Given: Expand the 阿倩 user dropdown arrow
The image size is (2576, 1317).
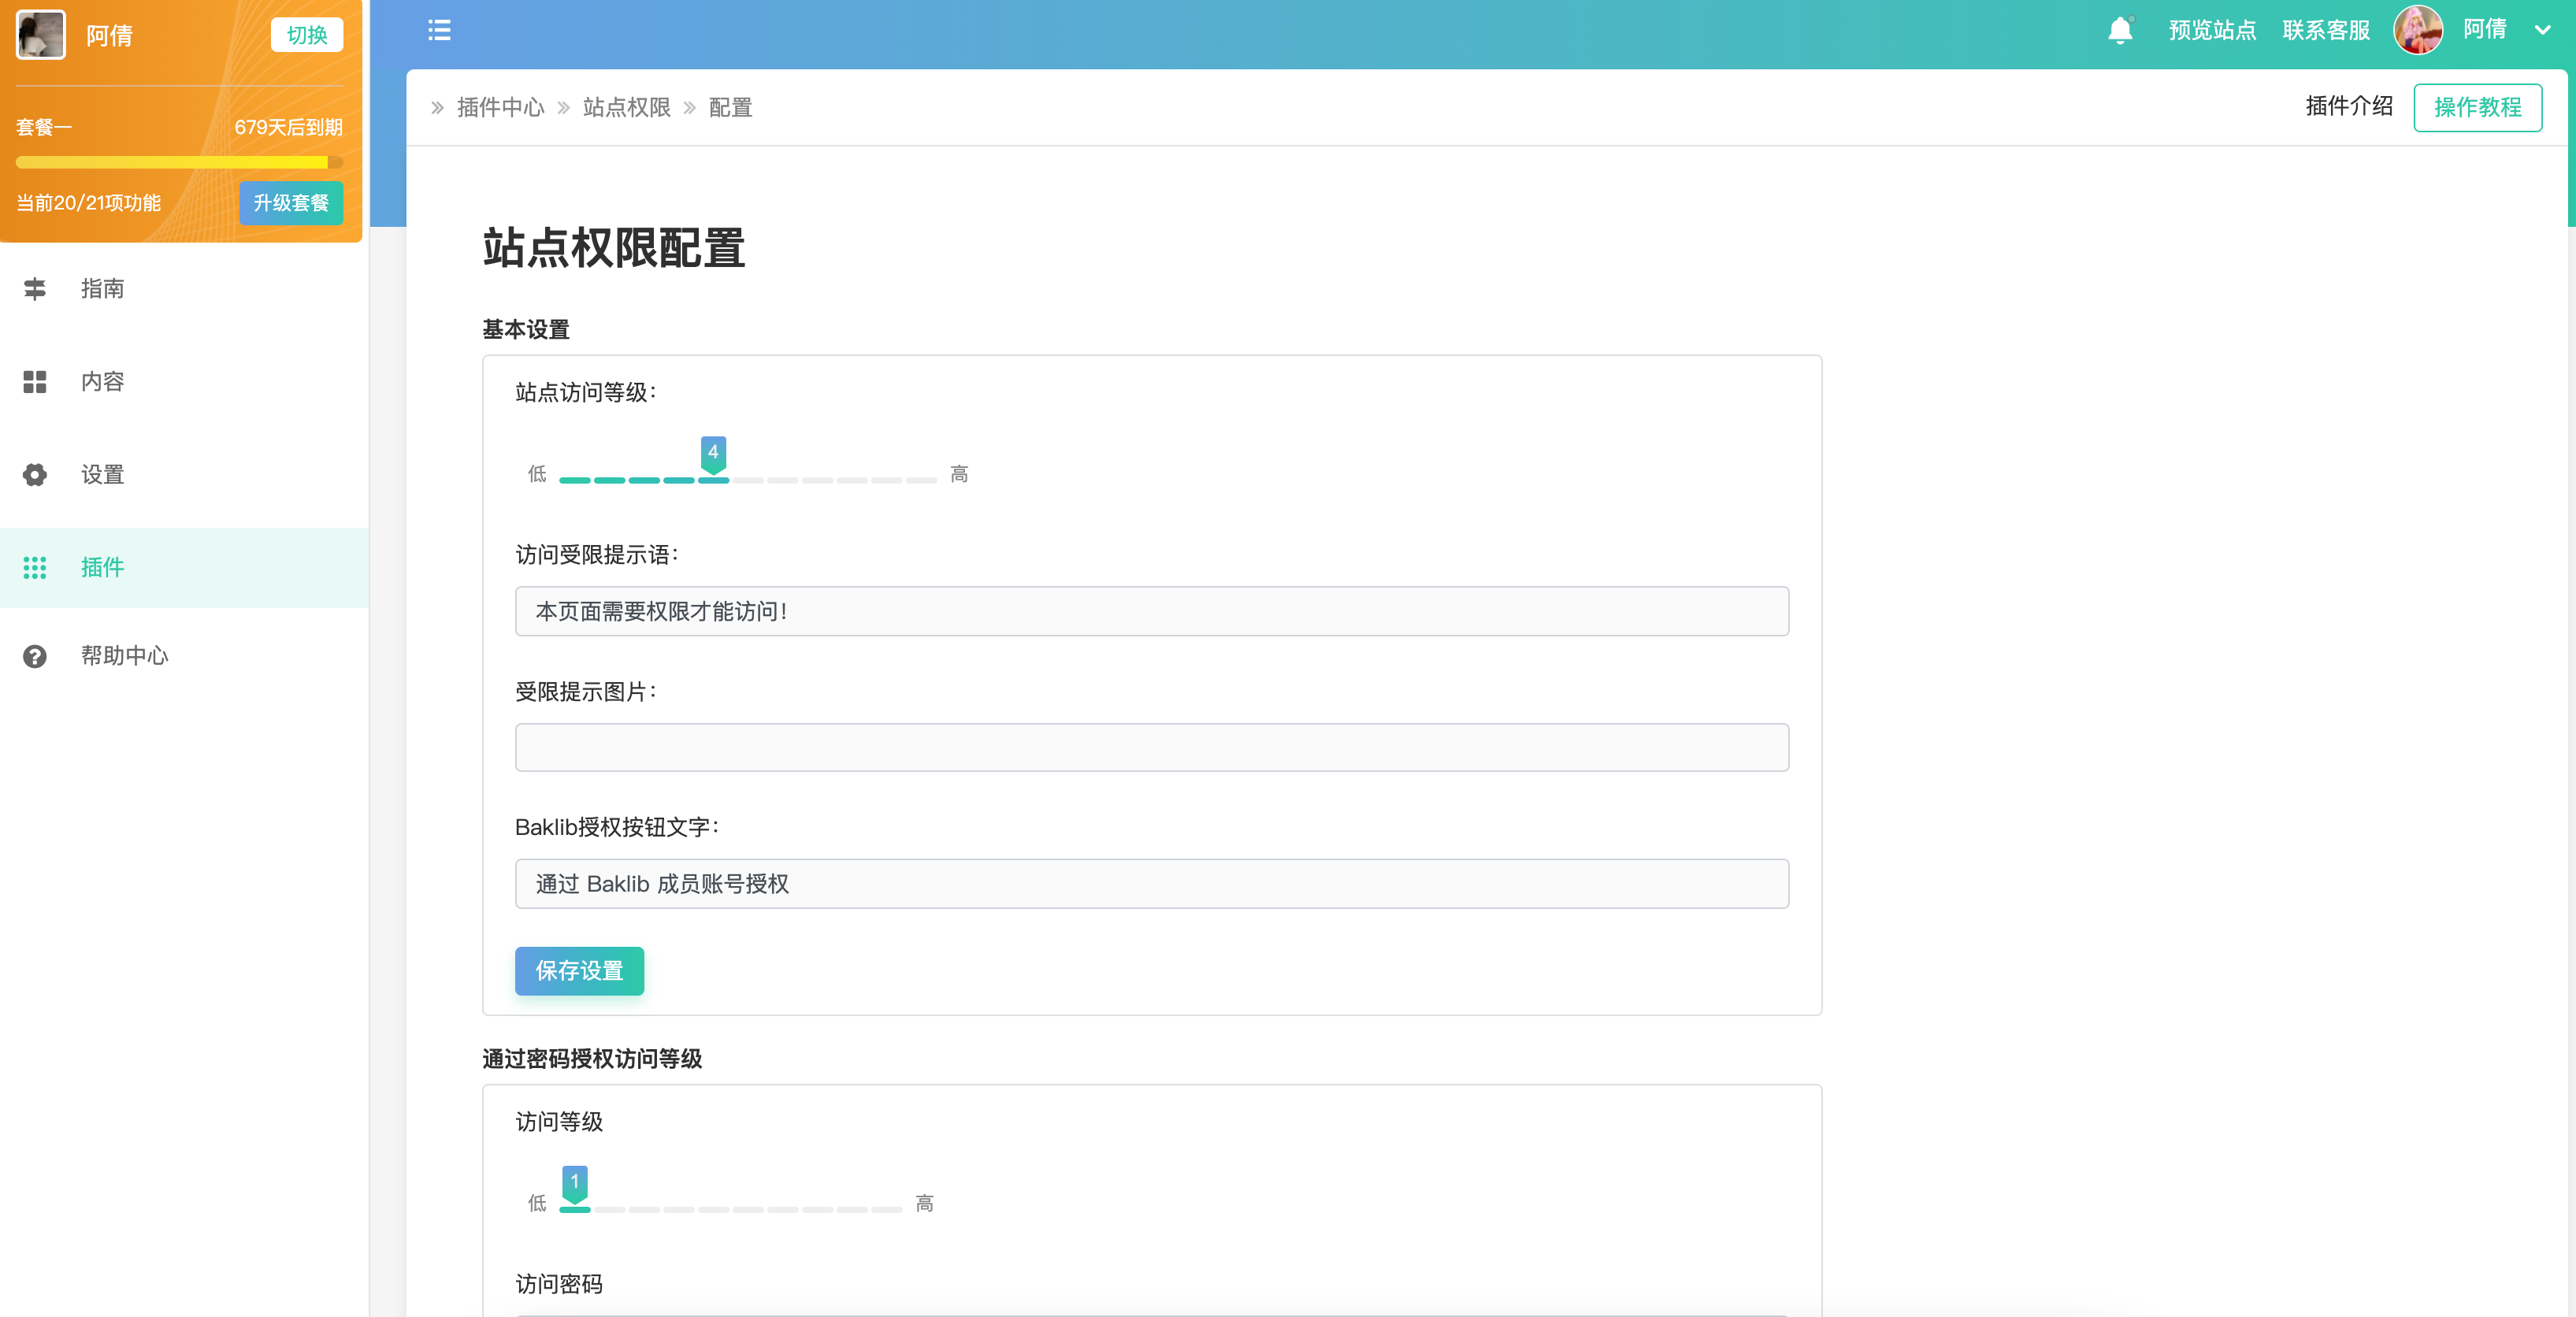Looking at the screenshot, I should coord(2542,30).
